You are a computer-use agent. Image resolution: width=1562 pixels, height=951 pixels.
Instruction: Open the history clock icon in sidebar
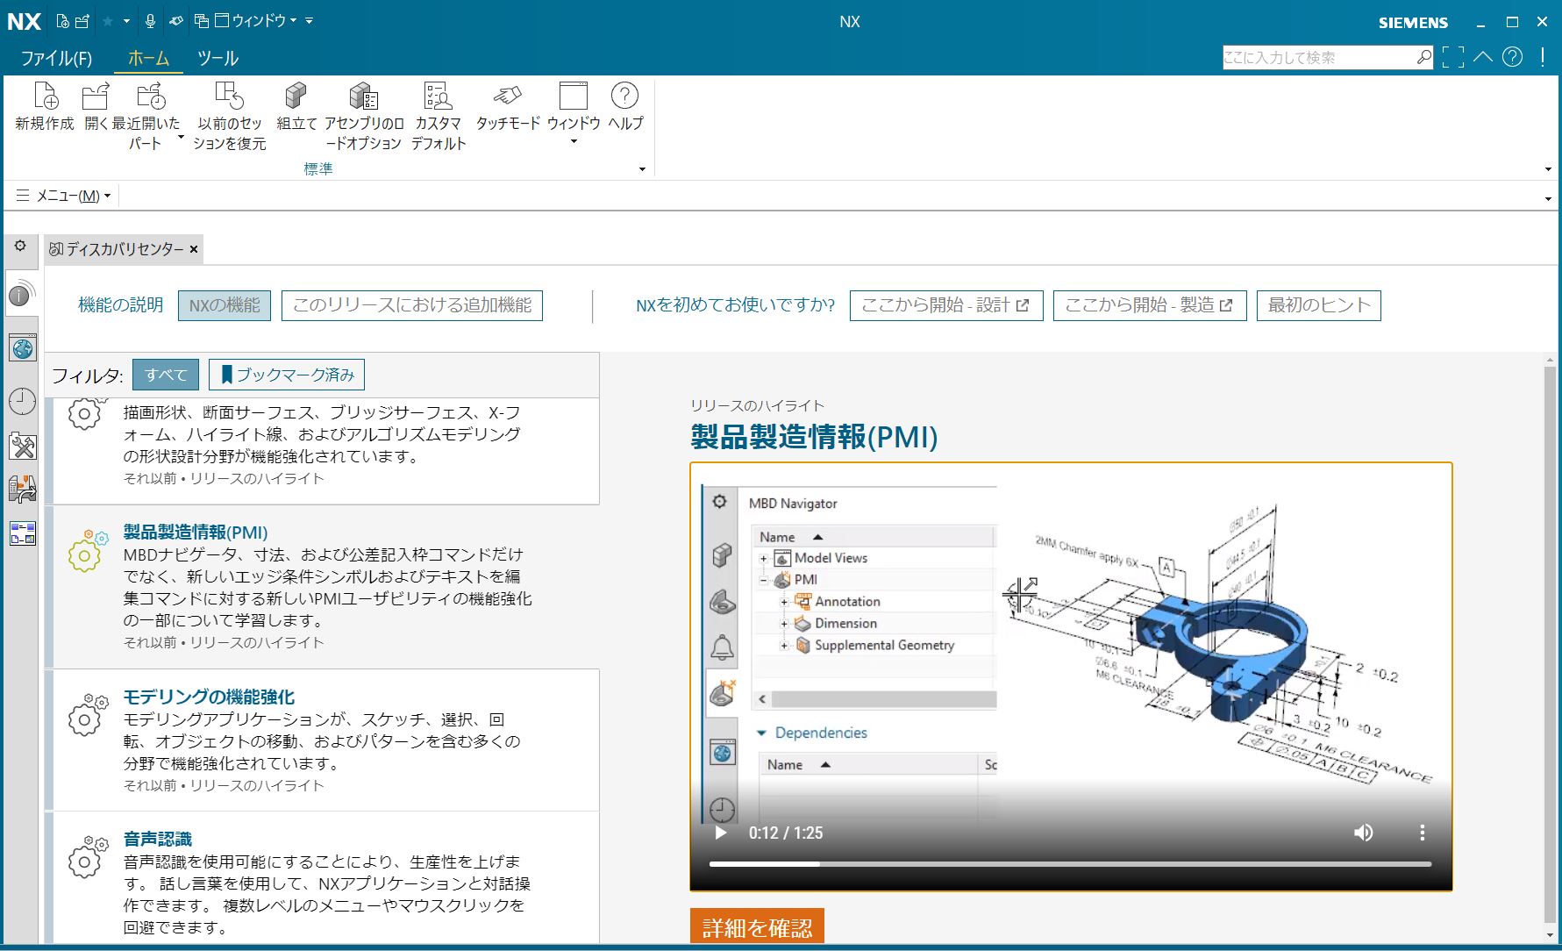pos(22,402)
